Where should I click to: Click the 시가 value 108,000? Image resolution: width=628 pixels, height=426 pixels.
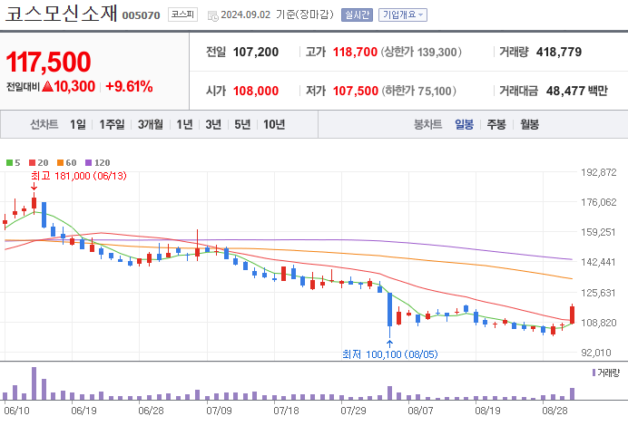pyautogui.click(x=256, y=91)
